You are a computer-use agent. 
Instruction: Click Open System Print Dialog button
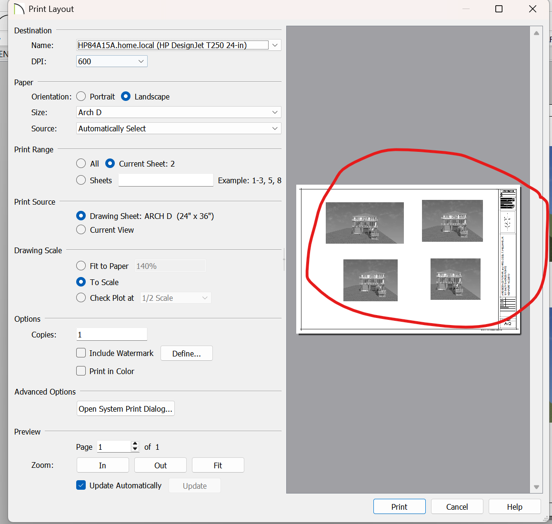point(125,409)
